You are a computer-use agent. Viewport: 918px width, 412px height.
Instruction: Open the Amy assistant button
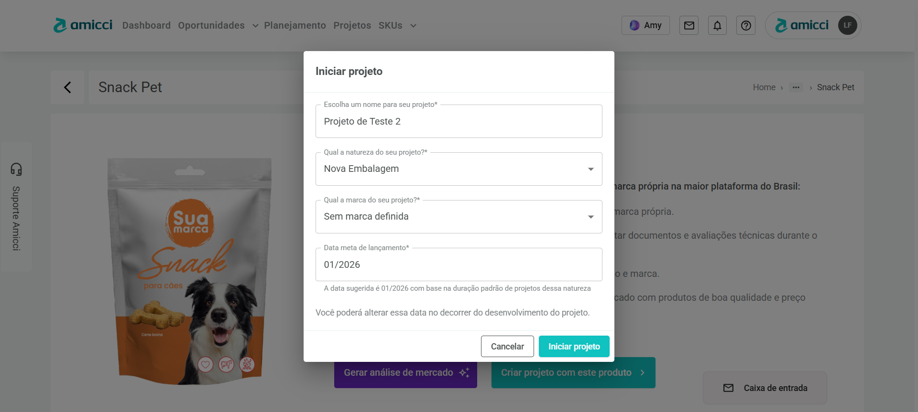point(645,25)
